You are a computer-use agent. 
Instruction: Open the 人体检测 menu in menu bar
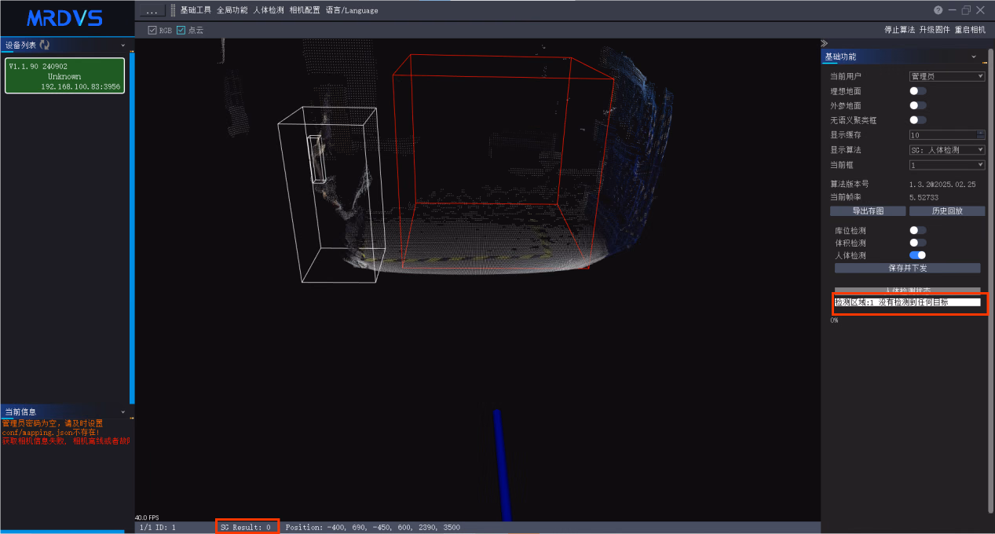tap(268, 11)
